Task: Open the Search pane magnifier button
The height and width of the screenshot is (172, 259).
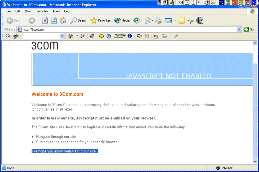Action: point(79,20)
